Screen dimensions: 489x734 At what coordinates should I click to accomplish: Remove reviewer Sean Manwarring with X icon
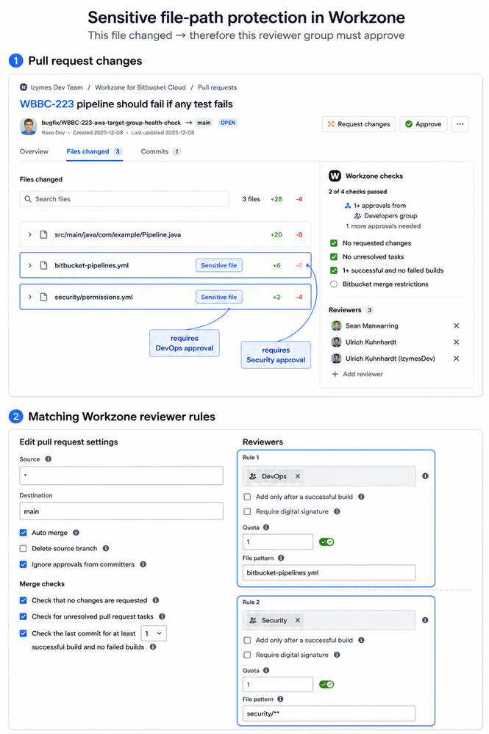[456, 325]
